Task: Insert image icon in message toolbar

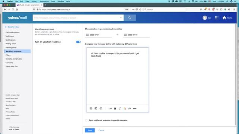Action: pos(91,108)
